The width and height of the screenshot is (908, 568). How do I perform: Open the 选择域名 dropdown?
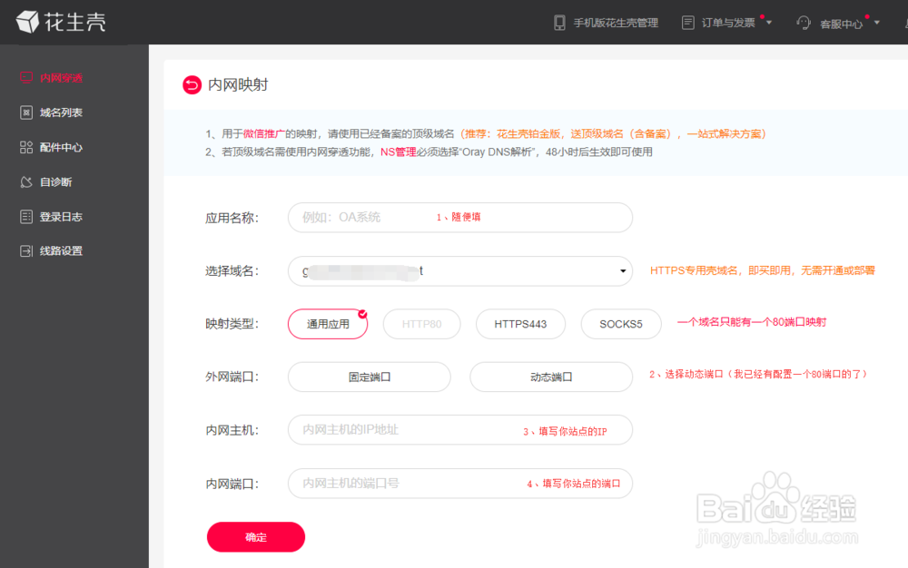[x=460, y=271]
